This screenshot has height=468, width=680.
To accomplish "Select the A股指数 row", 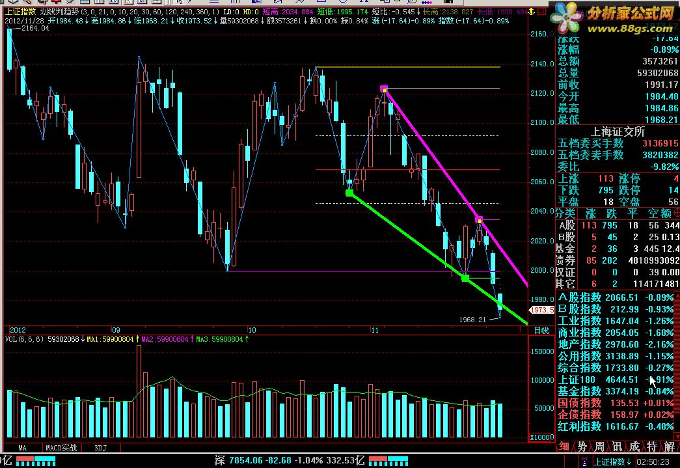I will point(616,297).
